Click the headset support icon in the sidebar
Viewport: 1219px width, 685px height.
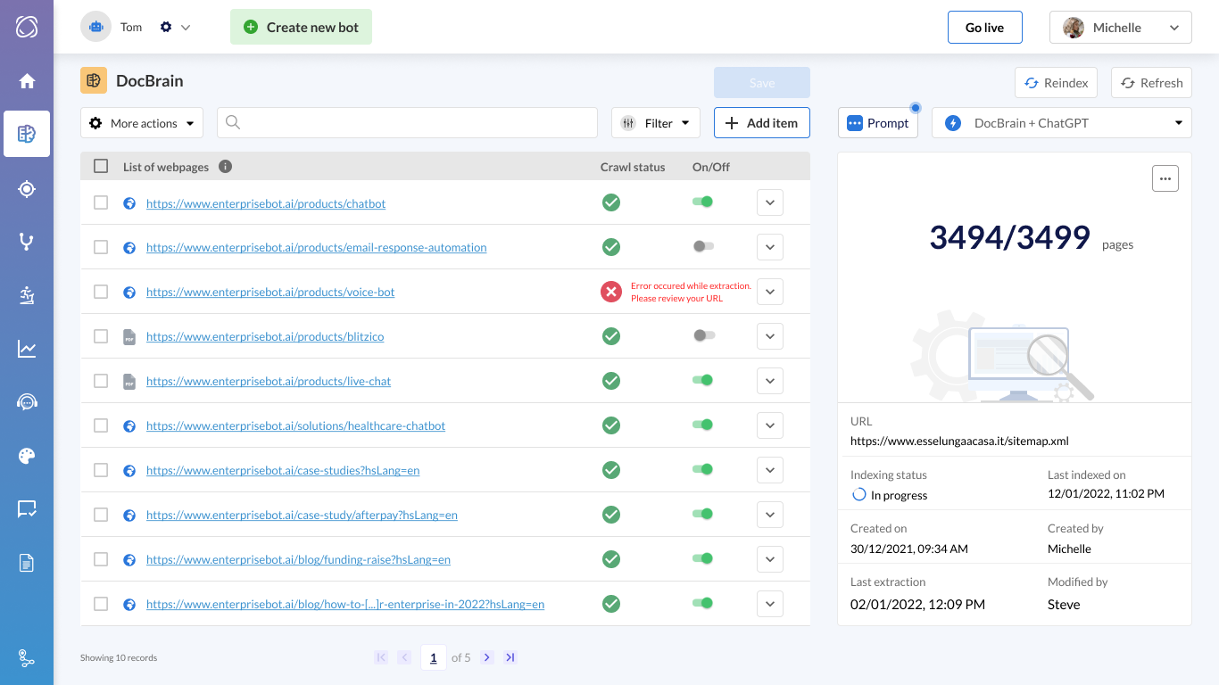(26, 402)
